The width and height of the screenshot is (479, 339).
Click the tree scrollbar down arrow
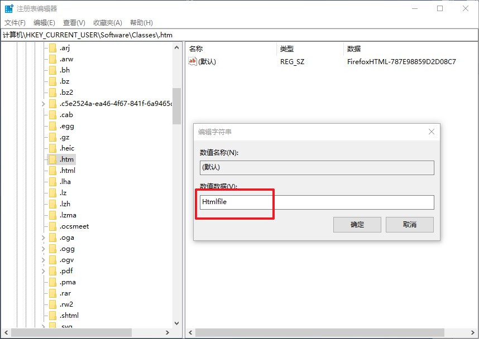[176, 323]
